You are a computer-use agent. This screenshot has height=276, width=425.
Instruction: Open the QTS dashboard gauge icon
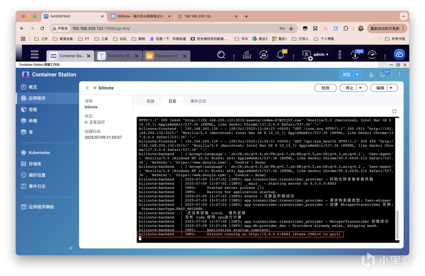(373, 55)
